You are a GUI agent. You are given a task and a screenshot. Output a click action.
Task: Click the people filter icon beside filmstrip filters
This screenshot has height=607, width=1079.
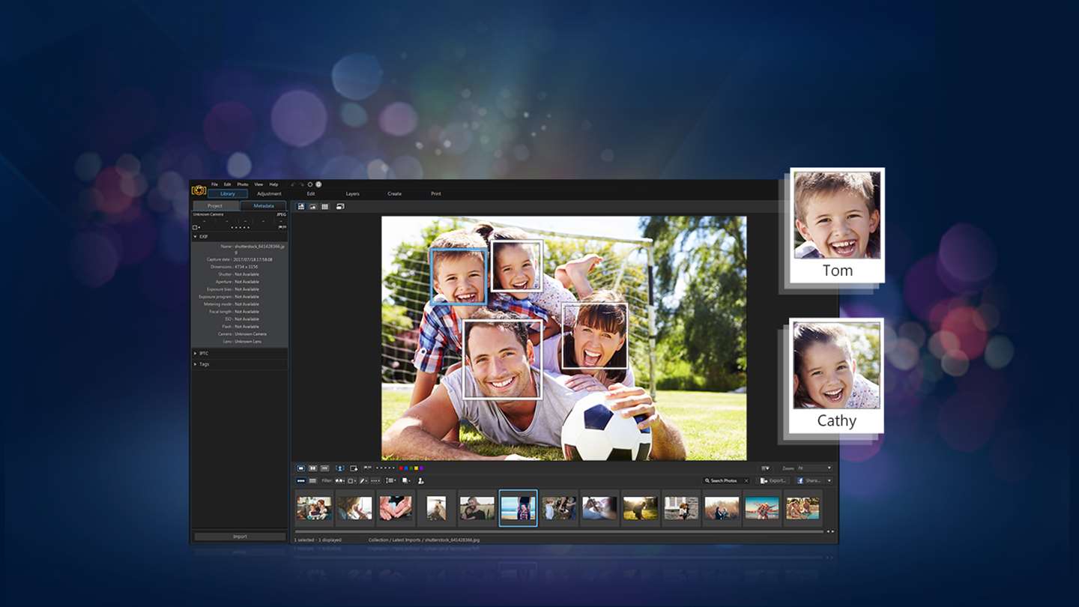(421, 480)
